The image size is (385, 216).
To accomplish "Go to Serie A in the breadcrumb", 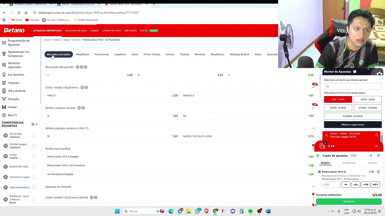I will click(76, 40).
